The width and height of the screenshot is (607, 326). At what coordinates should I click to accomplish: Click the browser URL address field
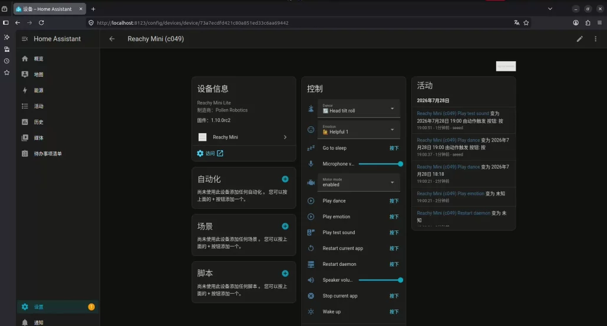pyautogui.click(x=302, y=23)
